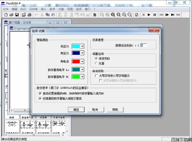
Task: Click the New file toolbar icon
Action: coord(6,15)
